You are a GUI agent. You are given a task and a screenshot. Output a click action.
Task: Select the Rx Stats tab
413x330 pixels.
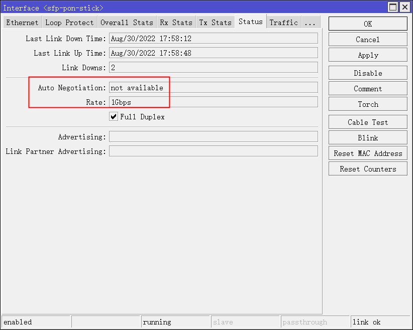coord(176,23)
